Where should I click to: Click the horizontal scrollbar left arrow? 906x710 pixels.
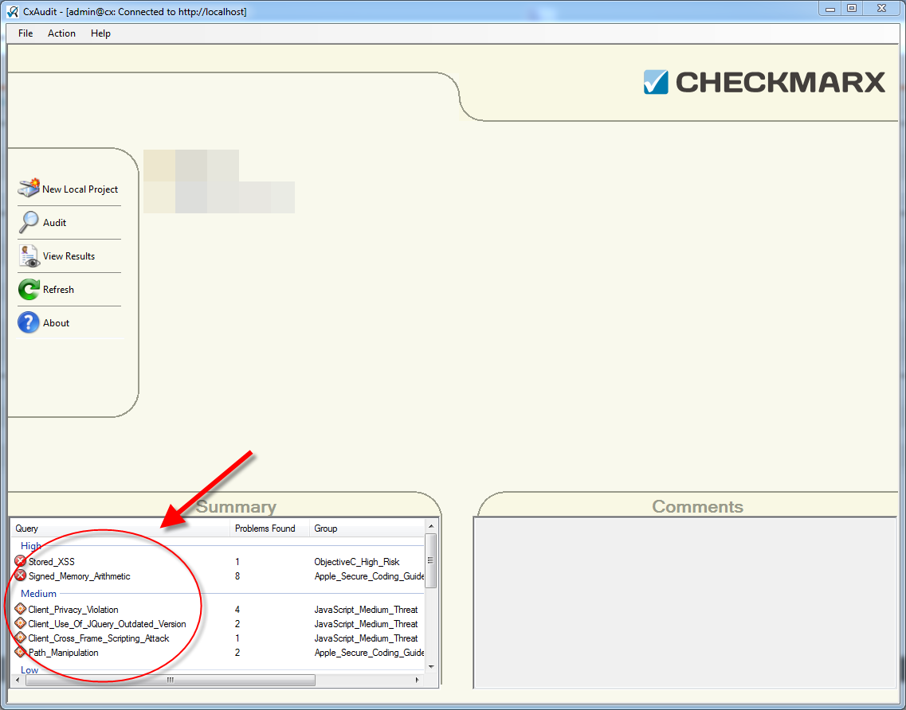(18, 680)
